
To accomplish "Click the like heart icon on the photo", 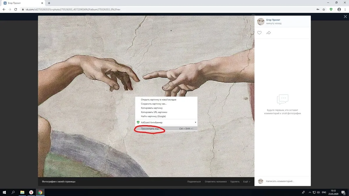I will [259, 33].
